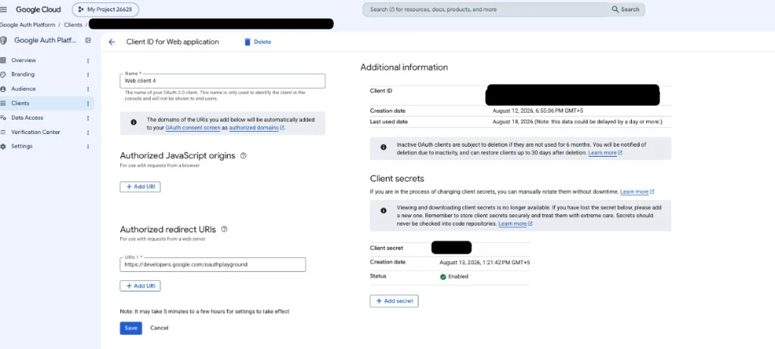Select the Client ID for Web application title
Viewport: 775px width, 349px height.
173,42
